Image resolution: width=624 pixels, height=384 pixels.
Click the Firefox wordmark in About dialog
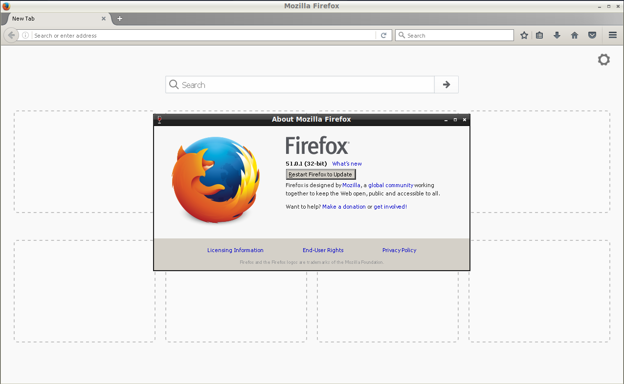[317, 145]
